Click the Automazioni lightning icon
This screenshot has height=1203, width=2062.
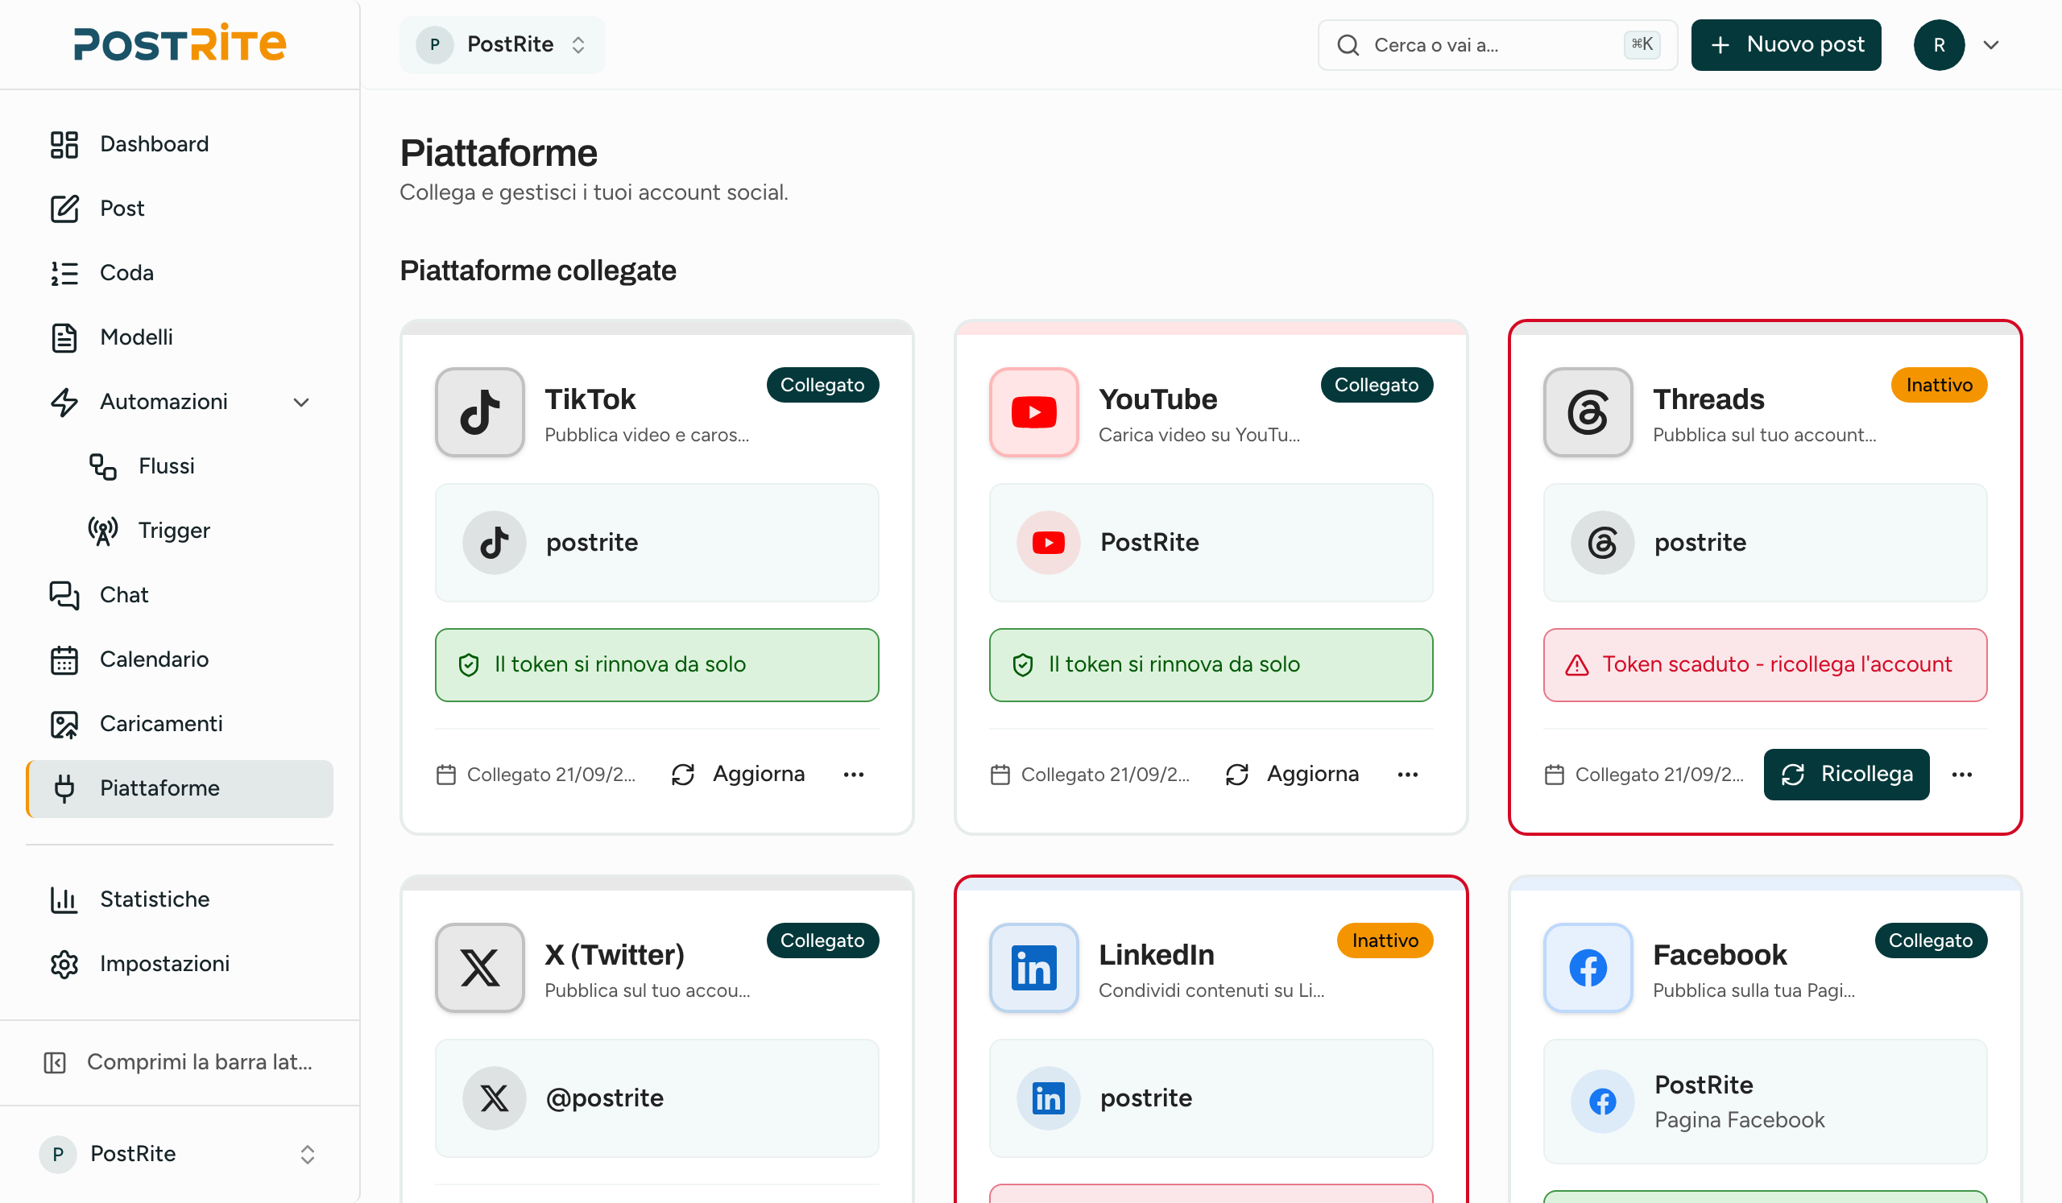pyautogui.click(x=64, y=402)
